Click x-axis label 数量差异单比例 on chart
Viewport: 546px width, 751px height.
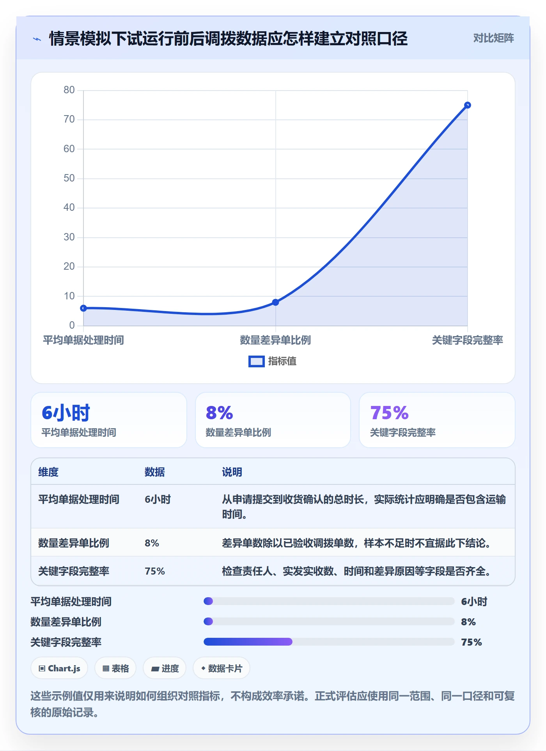pos(275,340)
